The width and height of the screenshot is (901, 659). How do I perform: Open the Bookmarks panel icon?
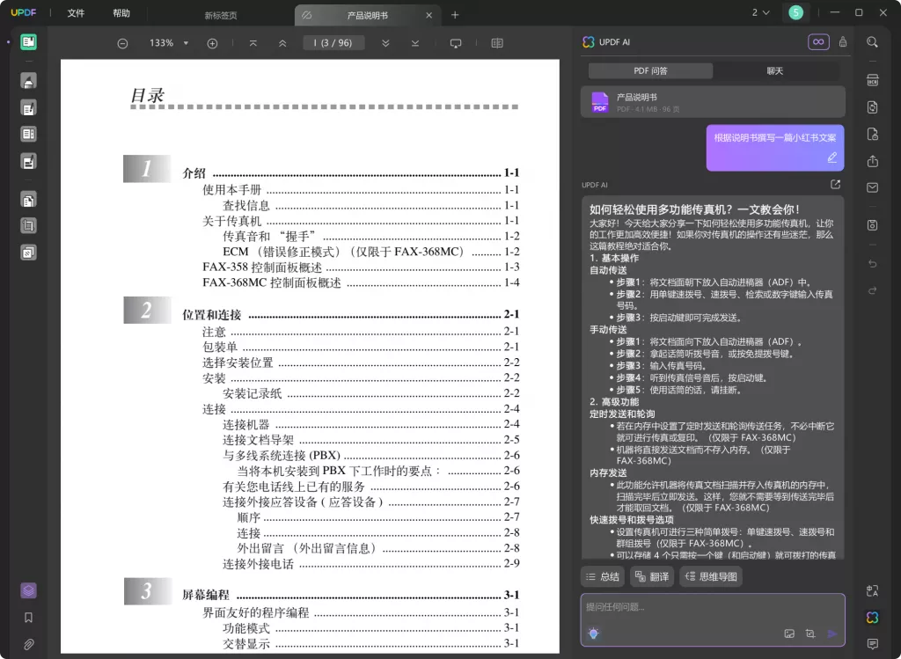click(28, 618)
